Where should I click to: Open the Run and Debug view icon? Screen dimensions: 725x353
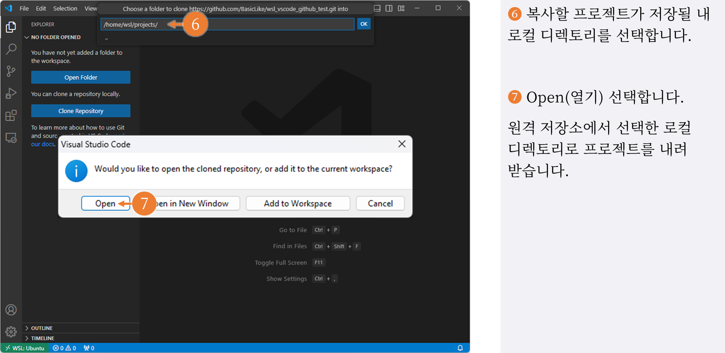click(11, 93)
